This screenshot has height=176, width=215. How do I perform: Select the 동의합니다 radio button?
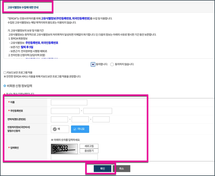(x=93, y=64)
